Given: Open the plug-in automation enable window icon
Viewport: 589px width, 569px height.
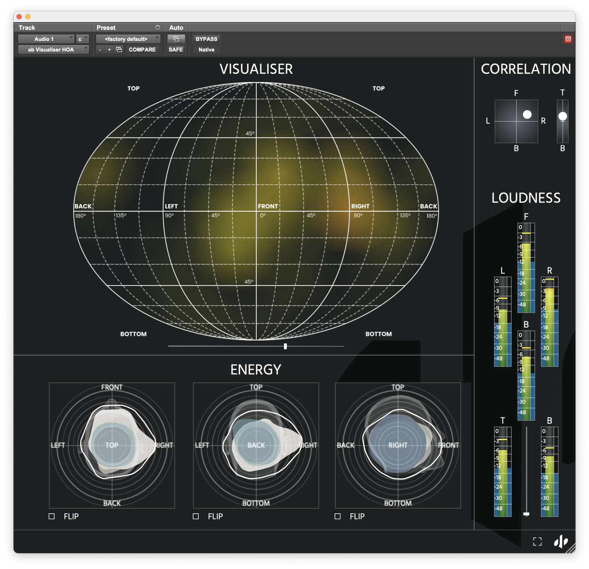Looking at the screenshot, I should [176, 39].
